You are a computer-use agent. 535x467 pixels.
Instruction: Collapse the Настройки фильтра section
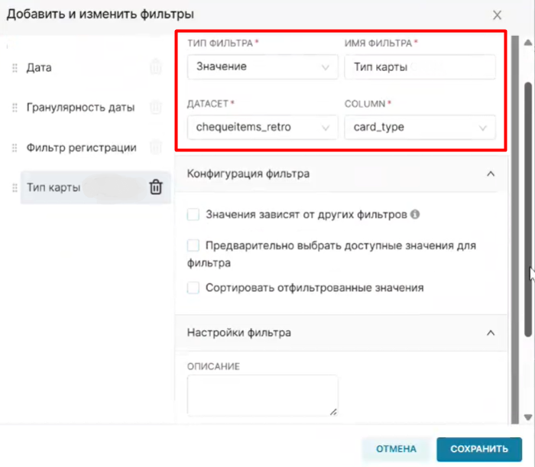(x=491, y=333)
